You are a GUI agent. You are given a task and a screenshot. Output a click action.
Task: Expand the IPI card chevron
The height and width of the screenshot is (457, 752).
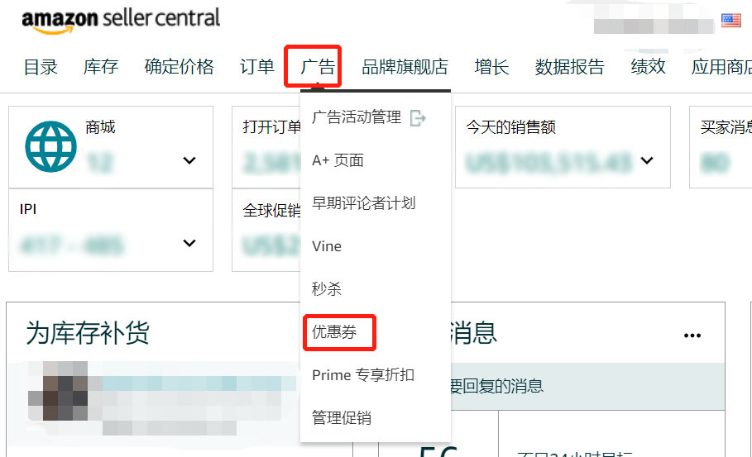(189, 243)
